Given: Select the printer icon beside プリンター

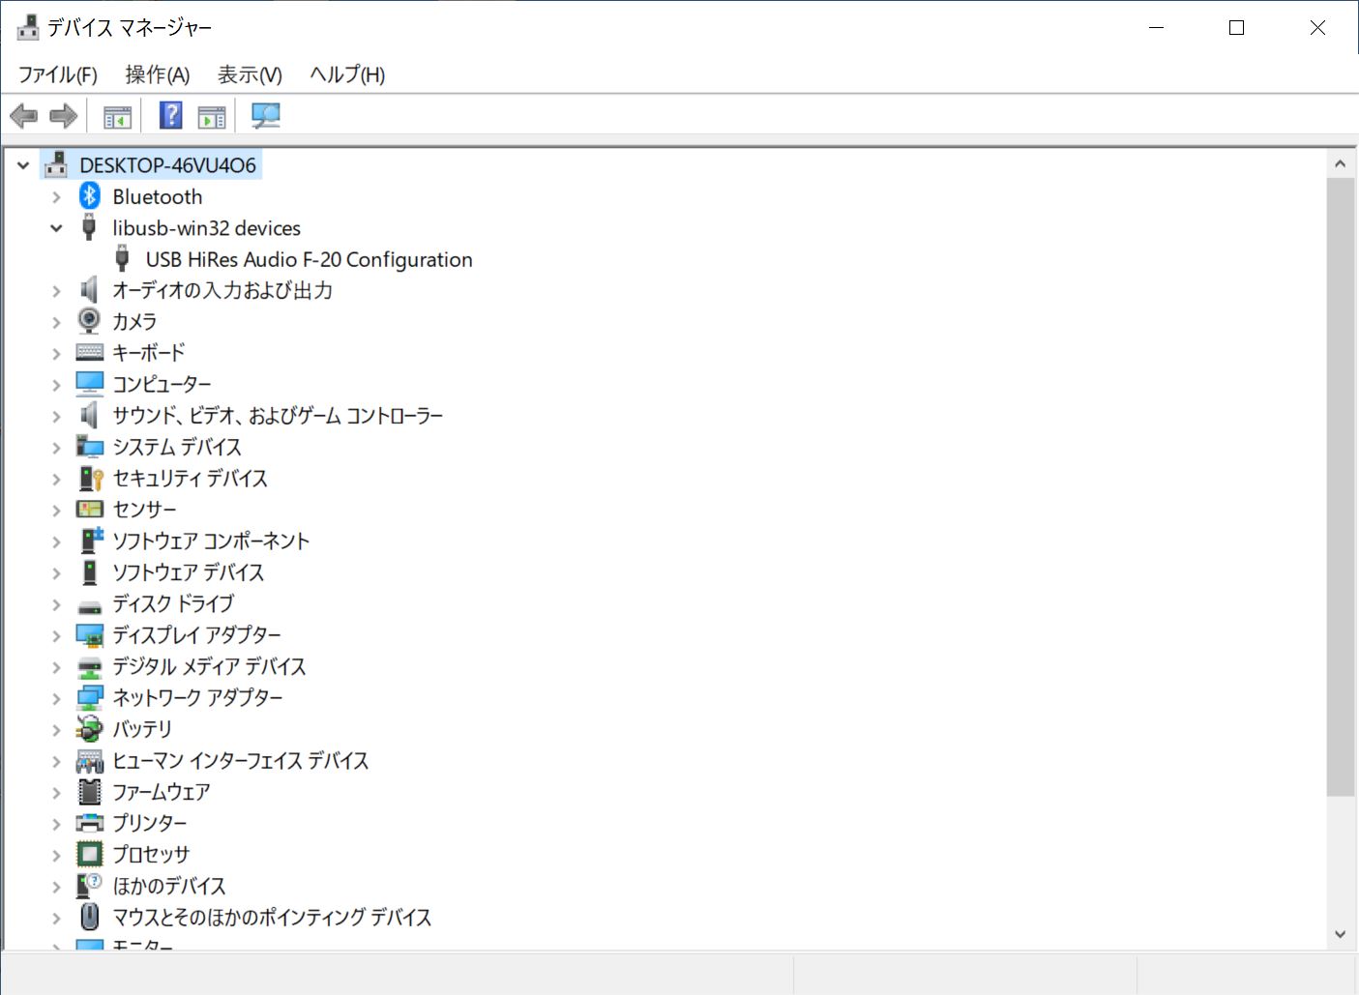Looking at the screenshot, I should click(89, 823).
